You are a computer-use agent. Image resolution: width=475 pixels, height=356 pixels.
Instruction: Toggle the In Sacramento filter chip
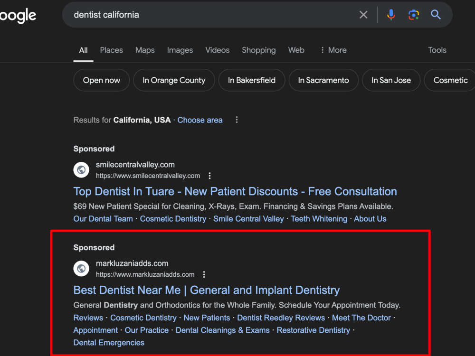click(x=323, y=80)
